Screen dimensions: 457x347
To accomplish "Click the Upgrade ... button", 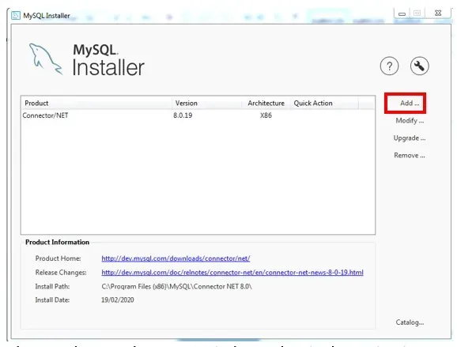I will point(410,138).
